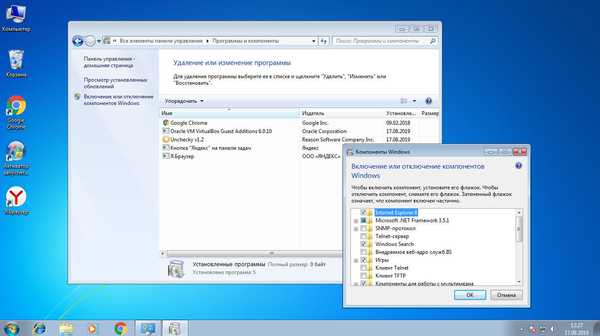Screen dimensions: 600x336
Task: Expand Компоненты для работы с мультимедиа node
Action: (356, 284)
